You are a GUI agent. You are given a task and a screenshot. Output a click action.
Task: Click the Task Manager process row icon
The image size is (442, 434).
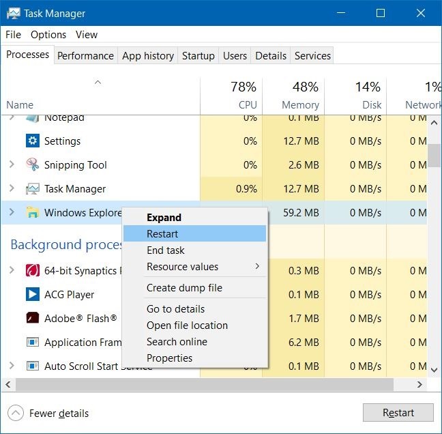[x=33, y=188]
